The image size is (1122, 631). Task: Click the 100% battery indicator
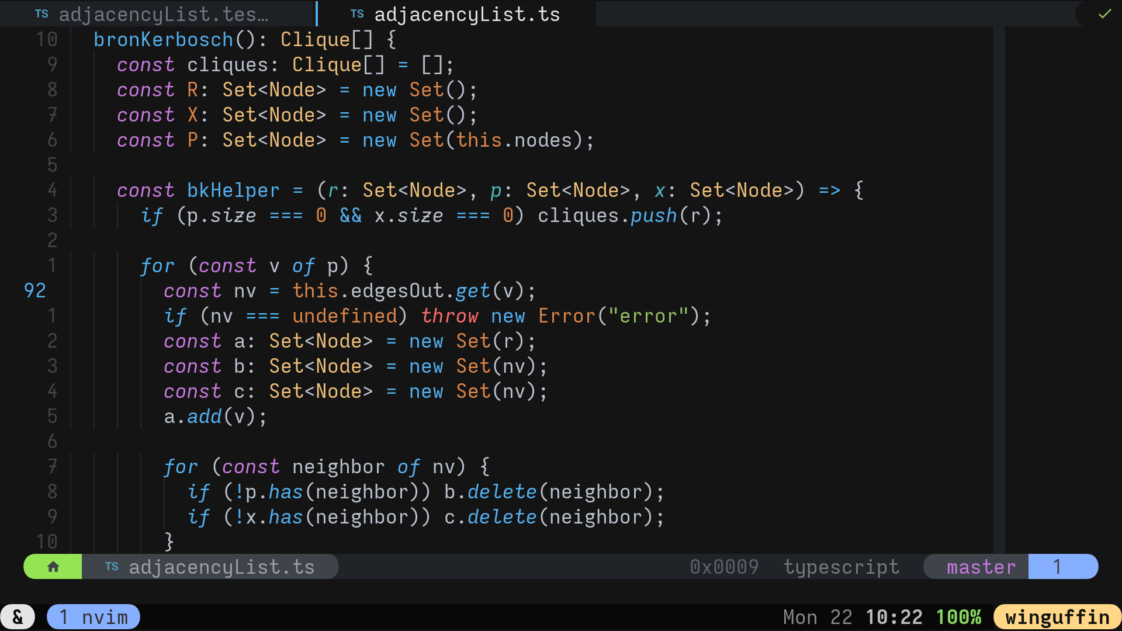(958, 617)
